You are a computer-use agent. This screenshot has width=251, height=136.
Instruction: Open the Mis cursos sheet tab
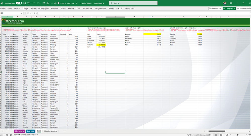click(x=19, y=131)
